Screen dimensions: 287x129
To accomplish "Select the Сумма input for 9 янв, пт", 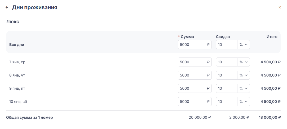I will pyautogui.click(x=192, y=88).
